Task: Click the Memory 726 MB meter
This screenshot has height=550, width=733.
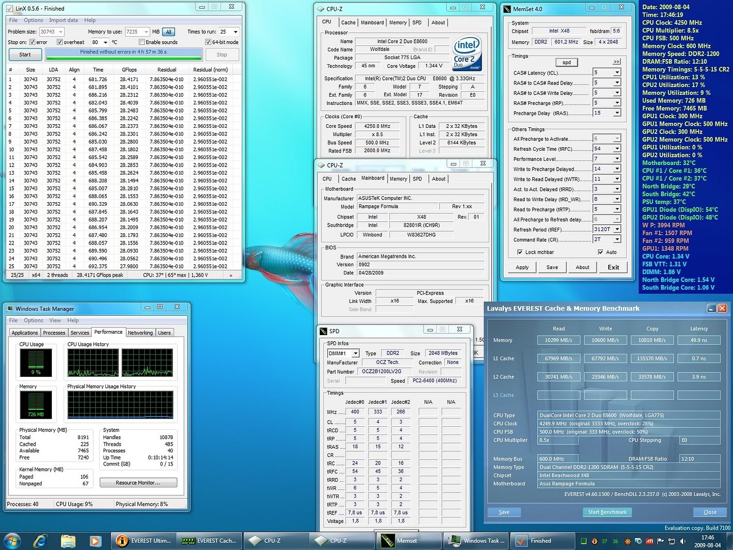Action: click(x=36, y=405)
